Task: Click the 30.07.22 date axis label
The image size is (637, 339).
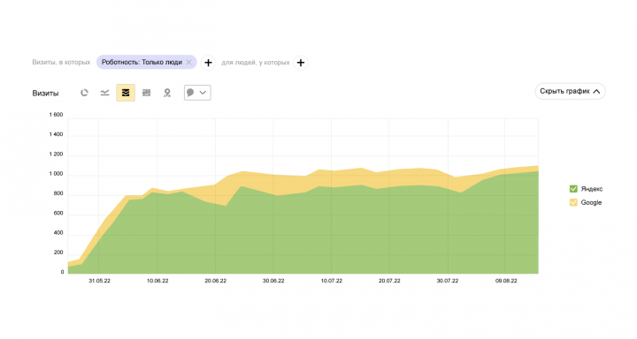Action: tap(448, 281)
